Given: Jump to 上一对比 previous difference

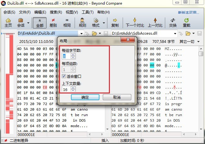Looking at the screenshot, I should click(x=155, y=23).
